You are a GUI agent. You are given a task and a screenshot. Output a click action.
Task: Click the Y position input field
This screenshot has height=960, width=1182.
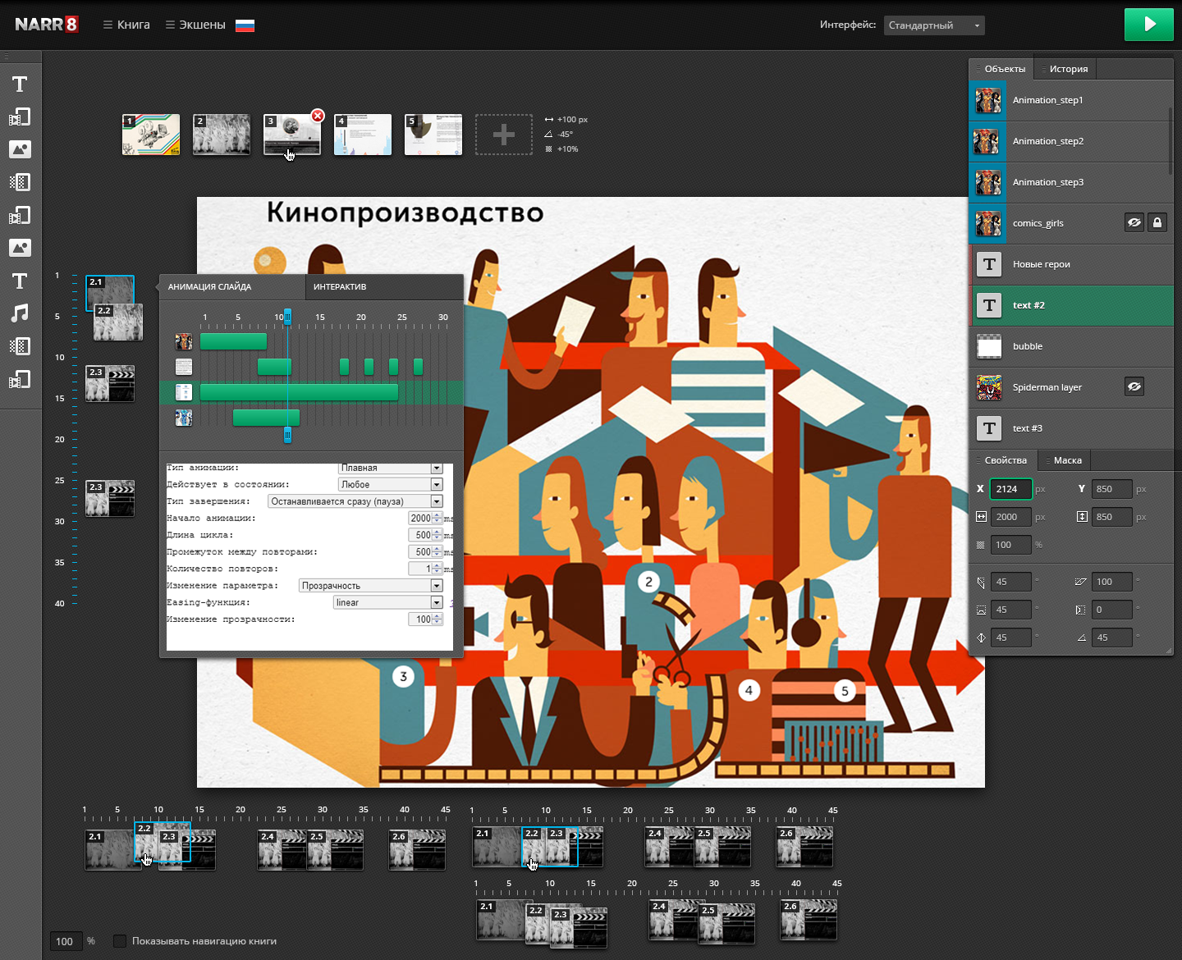click(1111, 489)
